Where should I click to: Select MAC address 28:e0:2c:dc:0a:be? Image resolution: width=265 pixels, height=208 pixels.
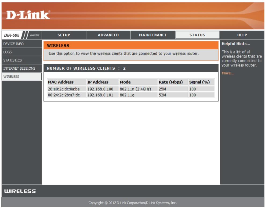(64, 89)
